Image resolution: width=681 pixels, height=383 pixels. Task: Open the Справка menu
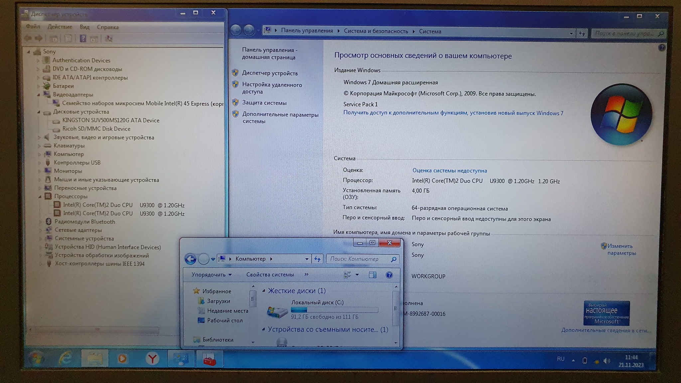(107, 27)
